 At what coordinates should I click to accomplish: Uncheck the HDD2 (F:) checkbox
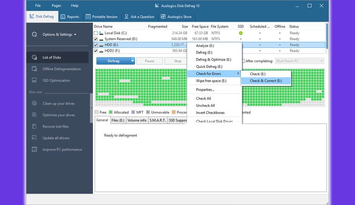[x=96, y=50]
